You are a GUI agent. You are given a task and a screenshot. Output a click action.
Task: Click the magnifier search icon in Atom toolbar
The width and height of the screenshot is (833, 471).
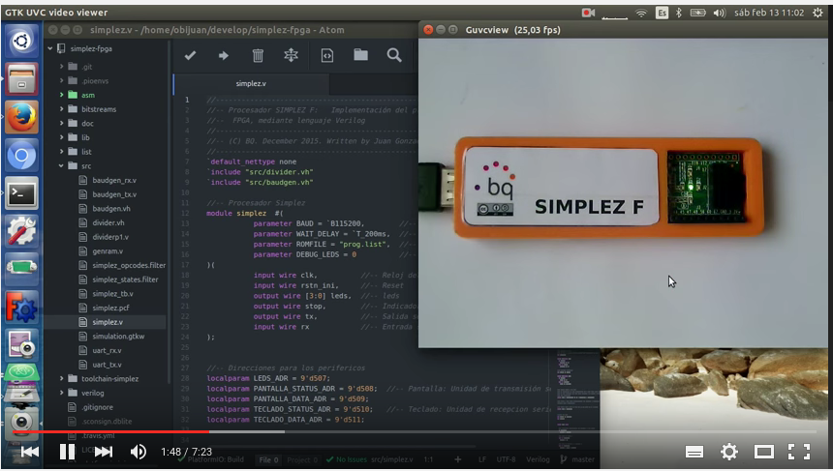pyautogui.click(x=394, y=55)
